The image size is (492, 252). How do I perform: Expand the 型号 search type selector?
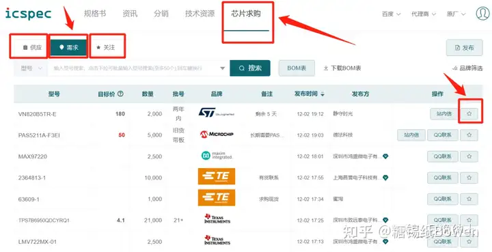31,68
